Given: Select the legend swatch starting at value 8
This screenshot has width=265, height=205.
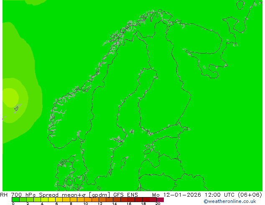Looking at the screenshot, I should [73, 200].
